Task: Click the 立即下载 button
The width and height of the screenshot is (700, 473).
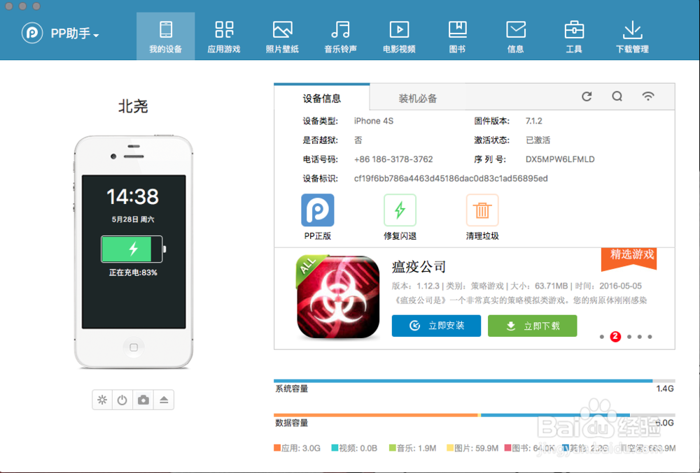Action: click(532, 326)
